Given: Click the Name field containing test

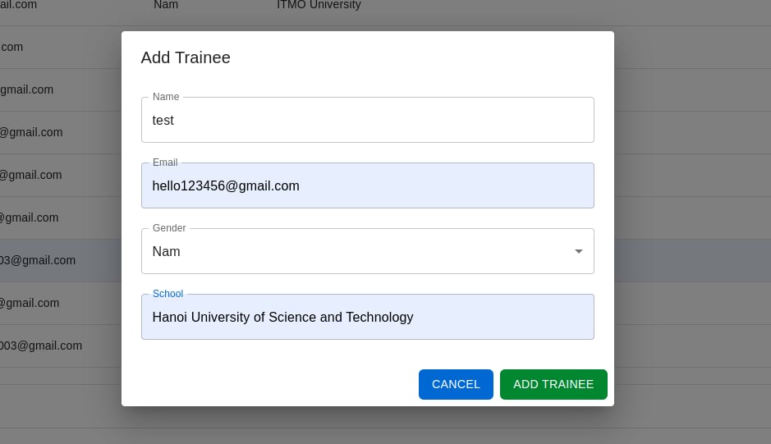Looking at the screenshot, I should [x=367, y=120].
